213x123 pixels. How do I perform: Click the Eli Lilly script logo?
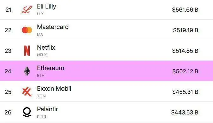[27, 9]
